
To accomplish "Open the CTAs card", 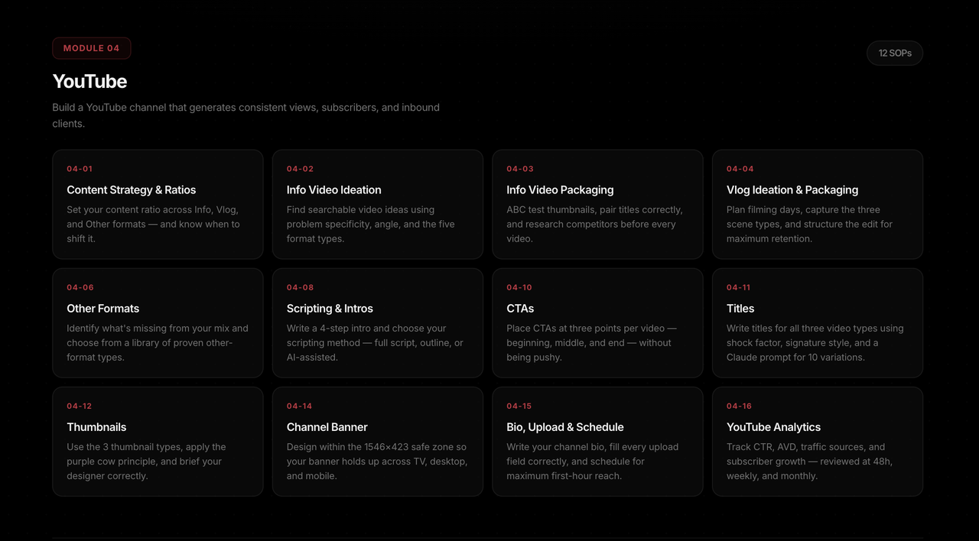I will [597, 322].
